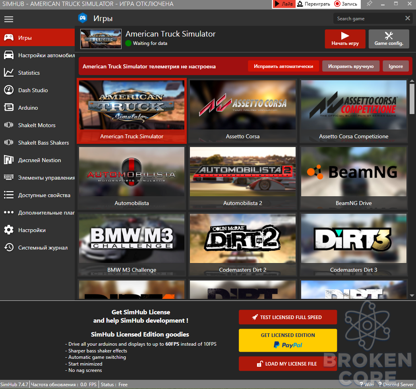This screenshot has height=389, width=416.
Task: Open Game config. settings
Action: pos(389,39)
